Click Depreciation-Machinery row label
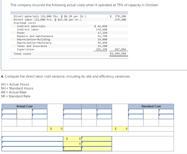The image size is (187, 154). (34, 43)
